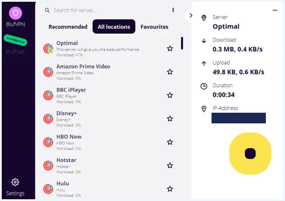Open Settings gear icon
This screenshot has height=201, width=285.
[15, 182]
